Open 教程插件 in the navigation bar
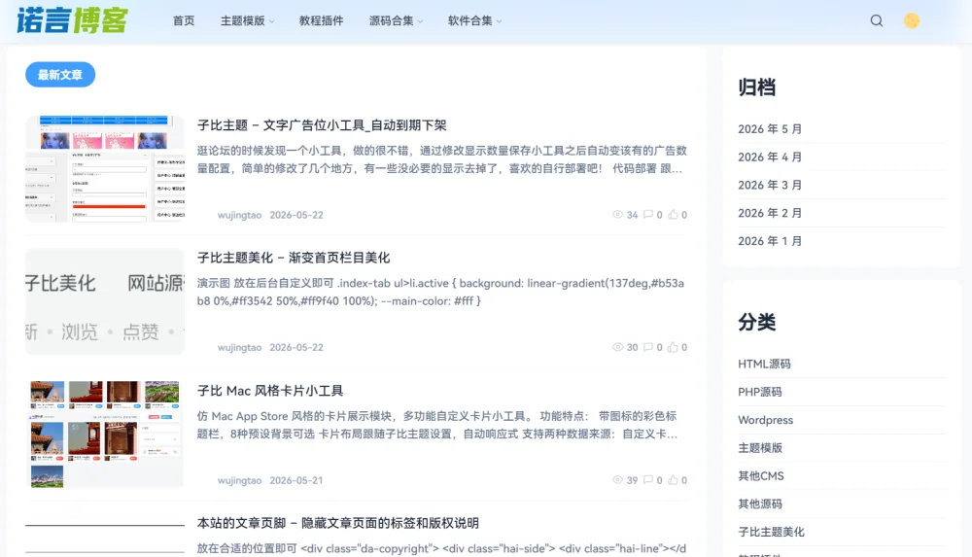 coord(321,20)
